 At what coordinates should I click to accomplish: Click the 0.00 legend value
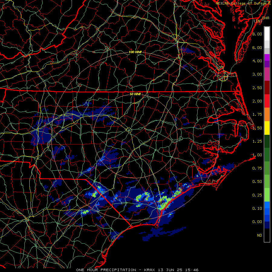257,222
